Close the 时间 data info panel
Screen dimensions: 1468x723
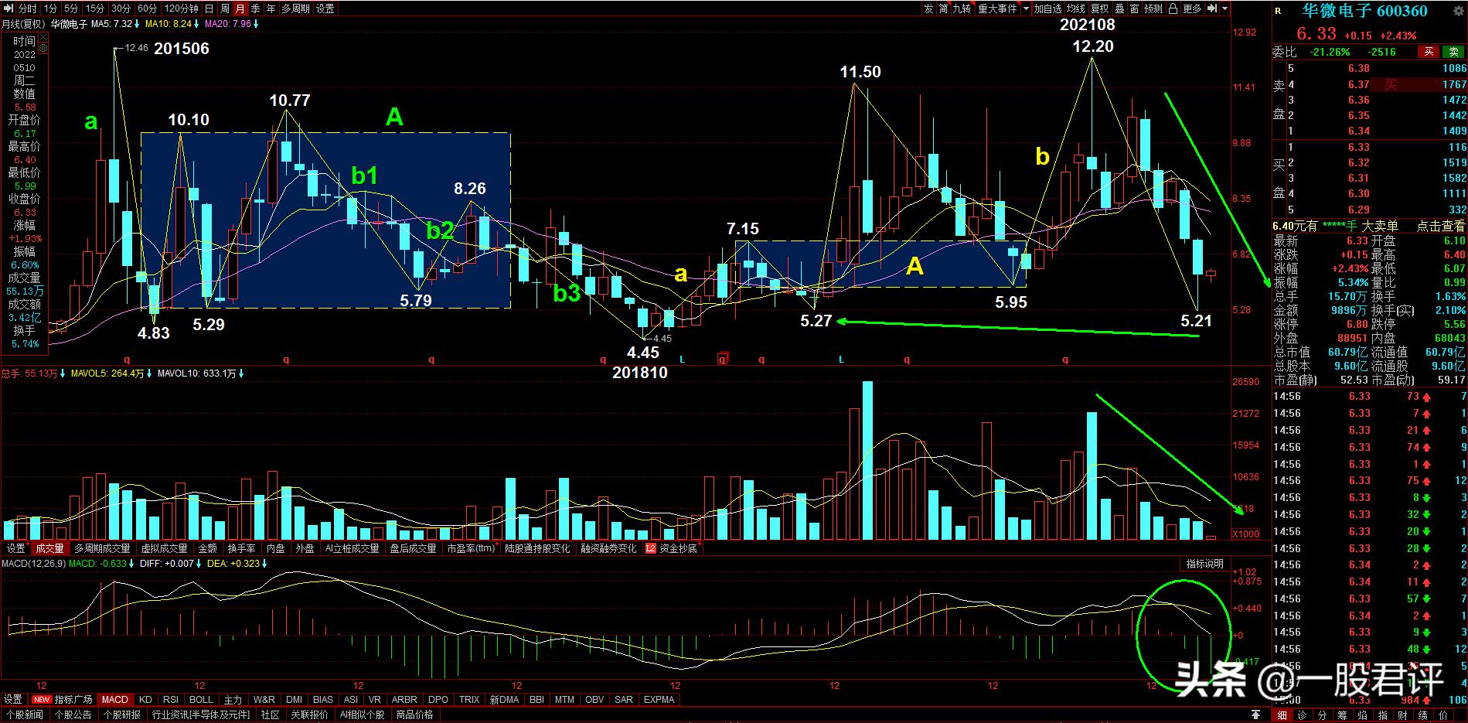(x=43, y=36)
